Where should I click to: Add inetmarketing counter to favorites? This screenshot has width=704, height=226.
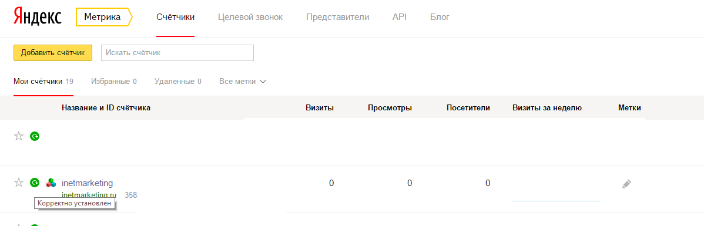18,183
